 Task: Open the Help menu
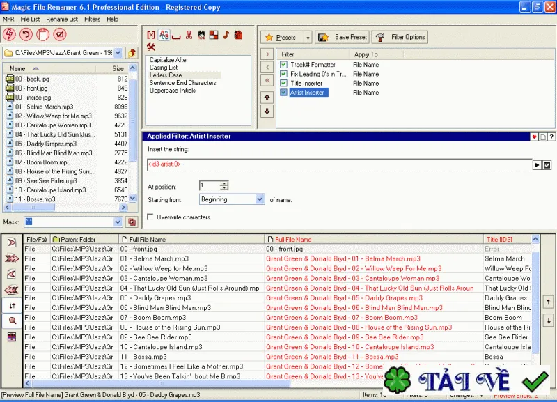[113, 20]
